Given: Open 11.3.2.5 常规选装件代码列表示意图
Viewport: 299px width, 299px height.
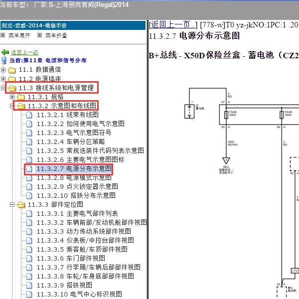Looking at the screenshot, I should tap(90, 150).
